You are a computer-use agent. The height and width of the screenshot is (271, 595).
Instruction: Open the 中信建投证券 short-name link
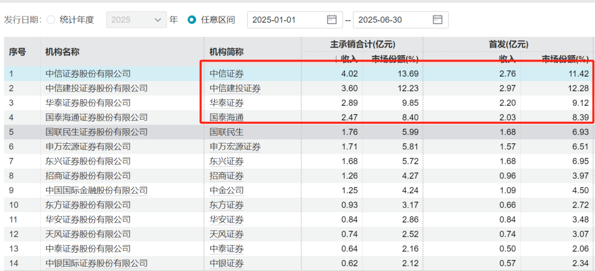coord(235,89)
